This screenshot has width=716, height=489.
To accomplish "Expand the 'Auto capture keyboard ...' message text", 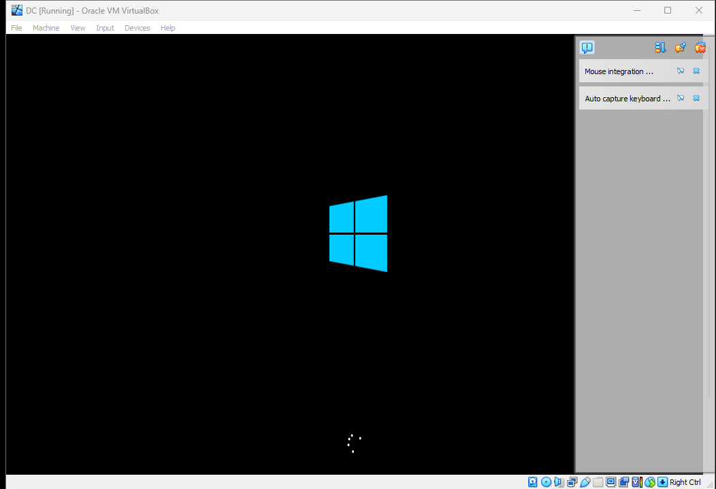I will tap(628, 99).
